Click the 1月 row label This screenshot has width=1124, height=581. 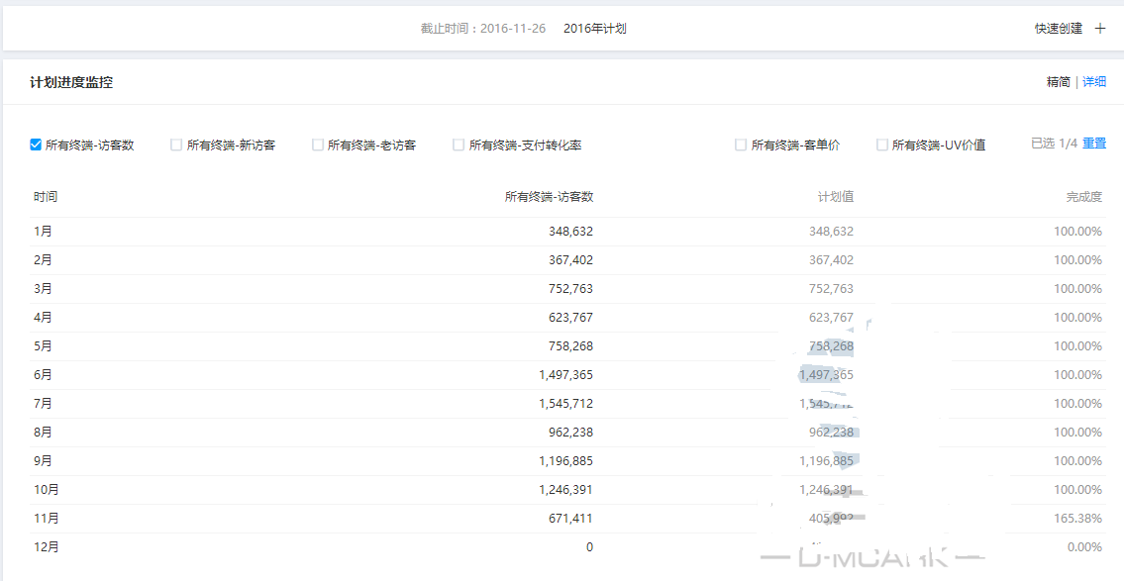(x=43, y=232)
